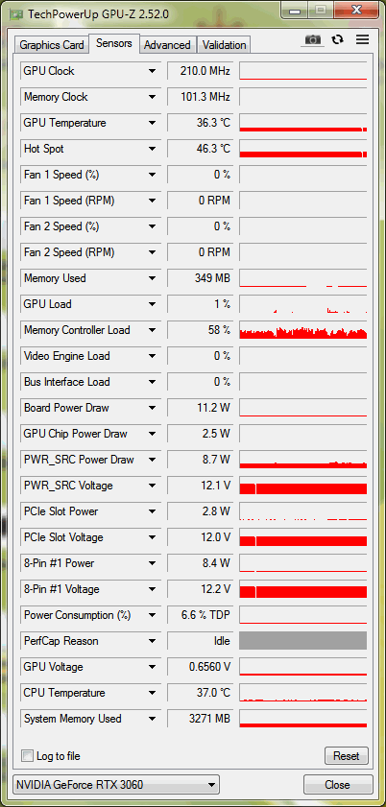Expand the GPU Temperature dropdown arrow
The image size is (386, 807).
click(x=152, y=123)
